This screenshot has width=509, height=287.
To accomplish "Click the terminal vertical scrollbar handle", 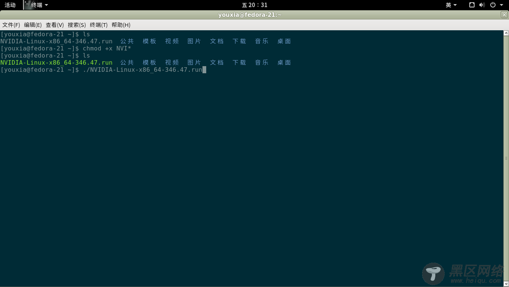I will coord(506,158).
